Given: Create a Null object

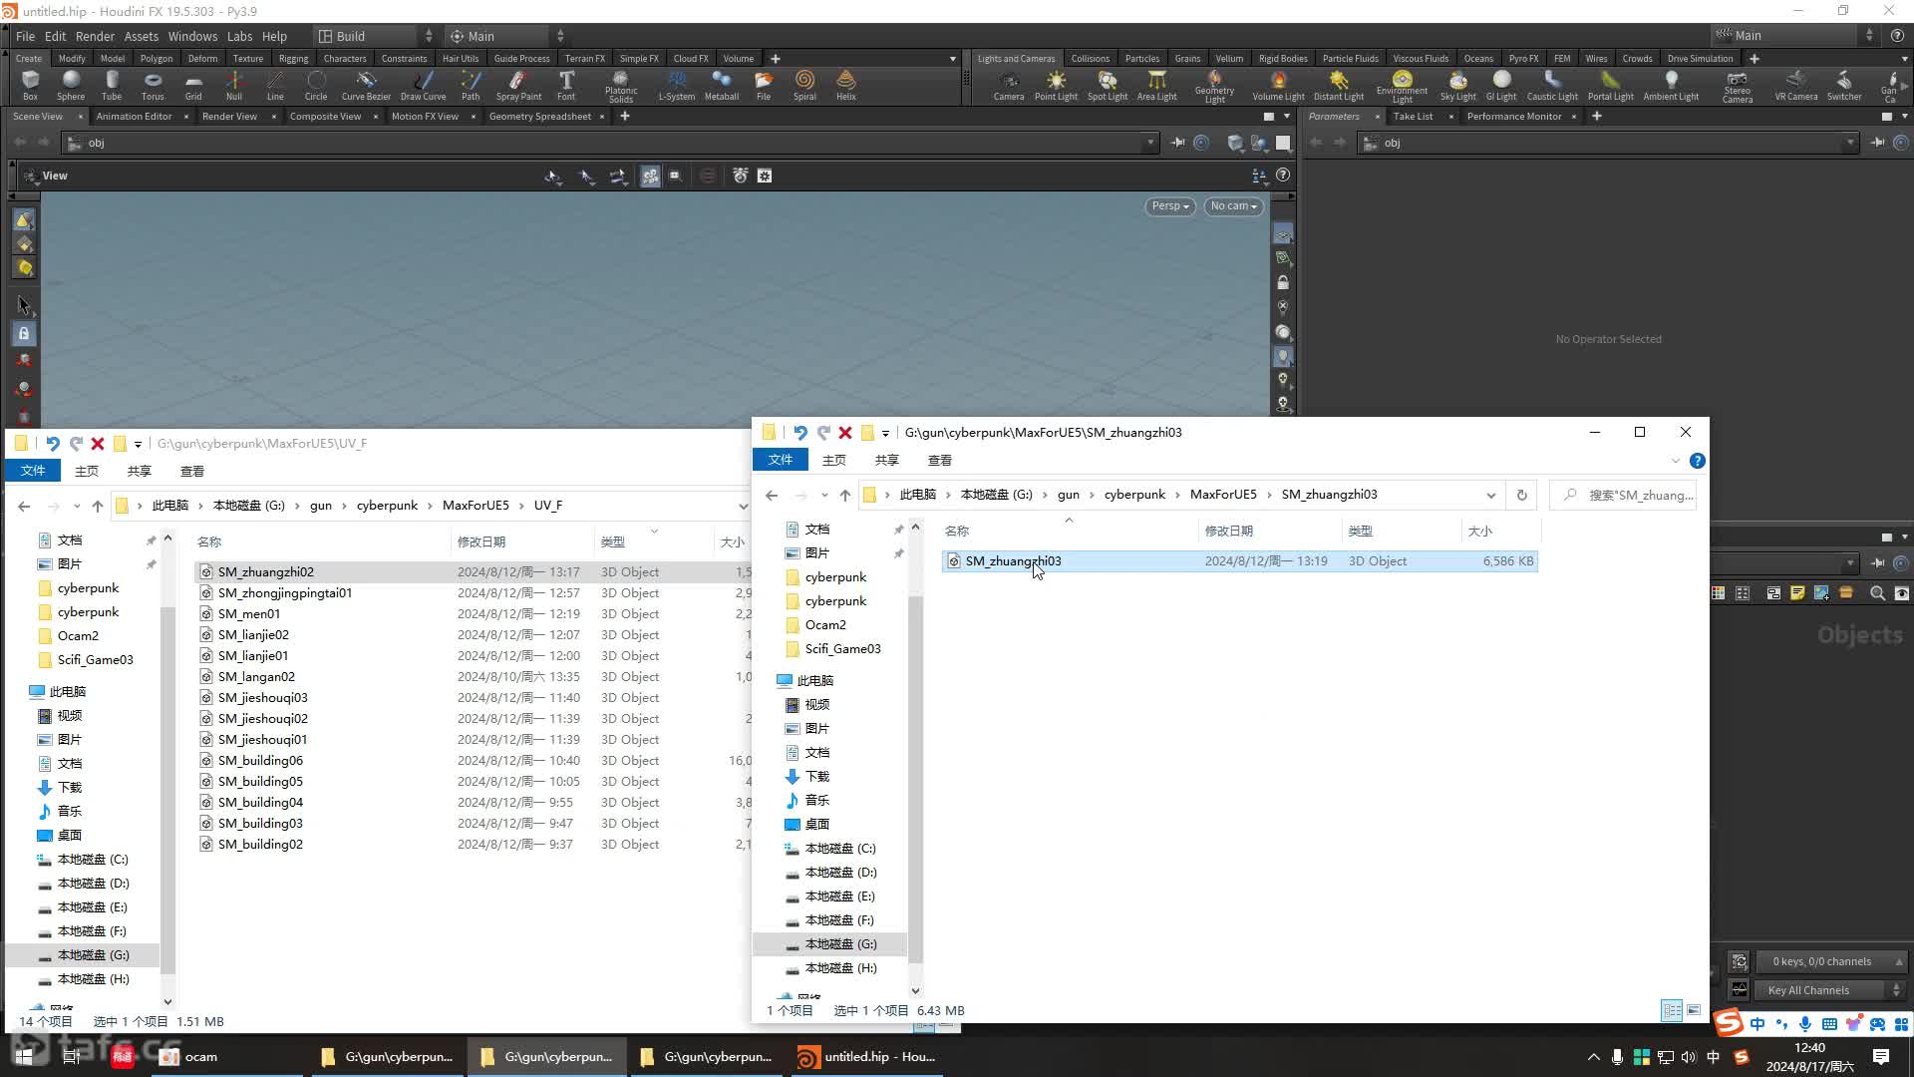Looking at the screenshot, I should coord(234,86).
